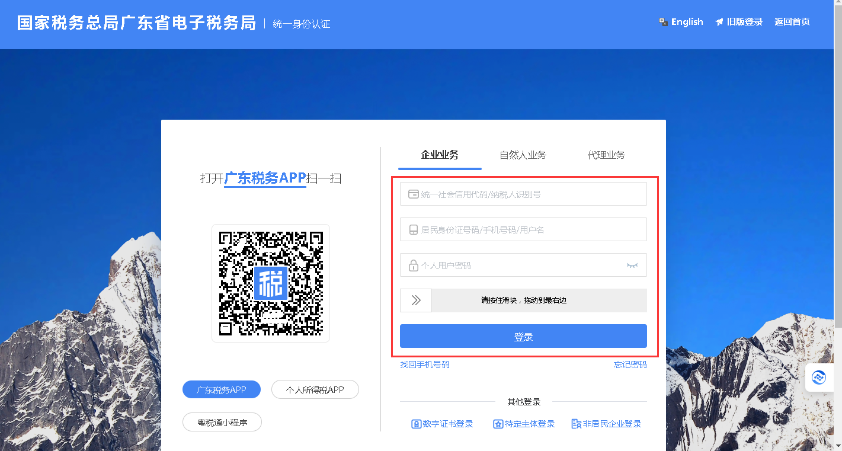The width and height of the screenshot is (842, 451).
Task: Click the slider verification handle with double arrows
Action: coord(416,300)
